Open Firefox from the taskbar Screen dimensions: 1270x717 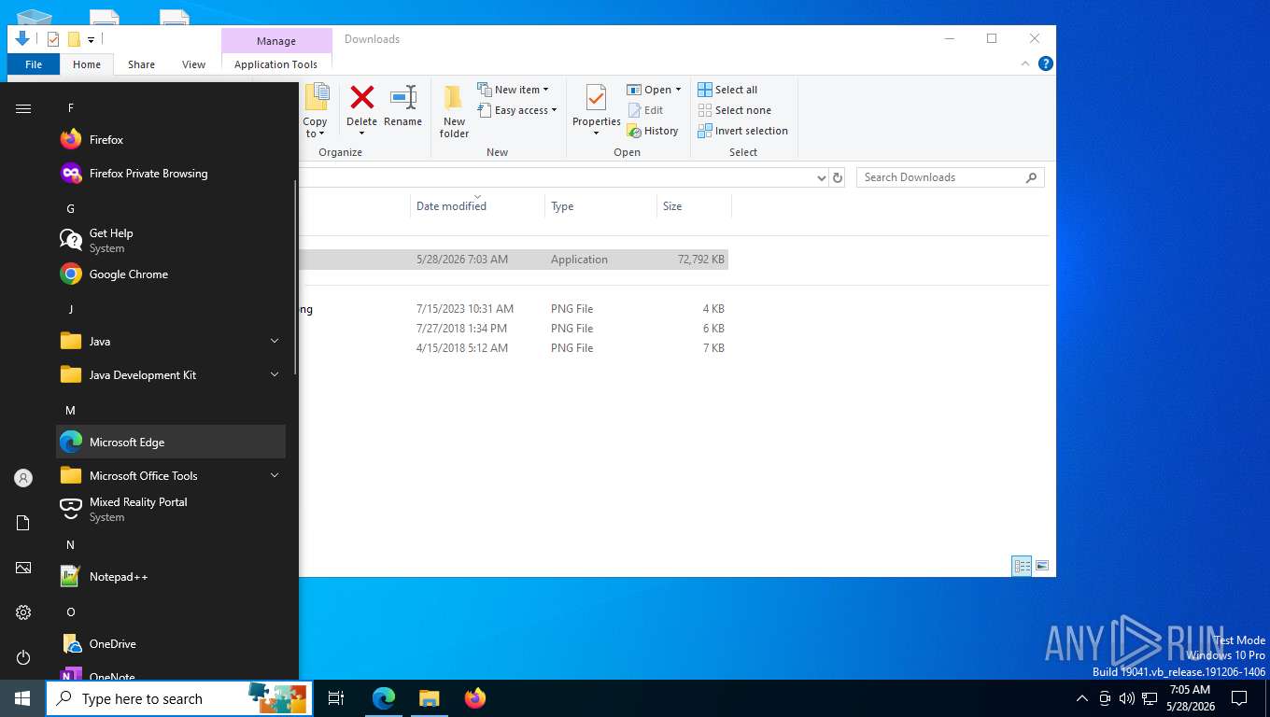click(474, 698)
